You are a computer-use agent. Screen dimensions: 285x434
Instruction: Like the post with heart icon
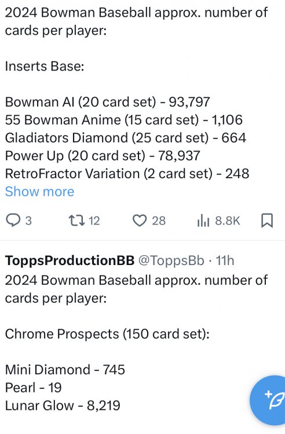(x=140, y=220)
